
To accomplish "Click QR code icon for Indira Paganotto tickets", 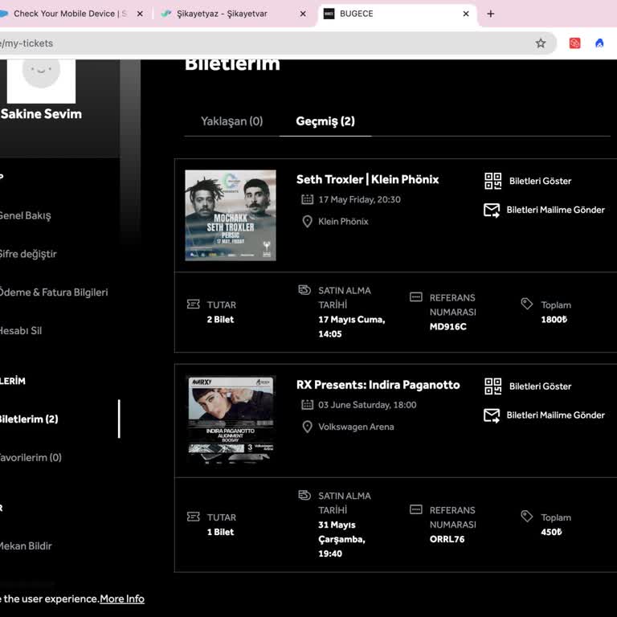I will (492, 386).
